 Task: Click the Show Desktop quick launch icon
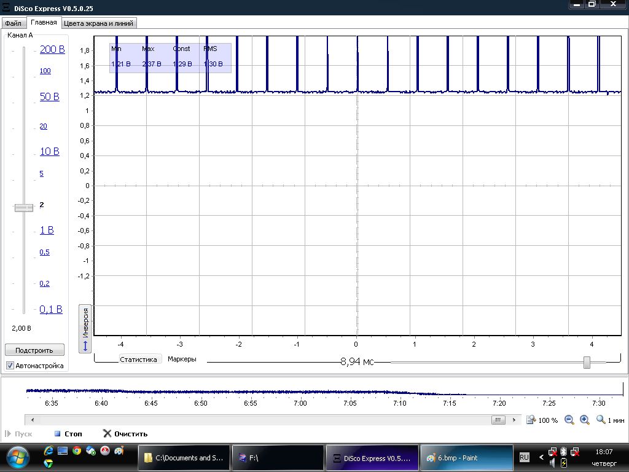pos(63,450)
